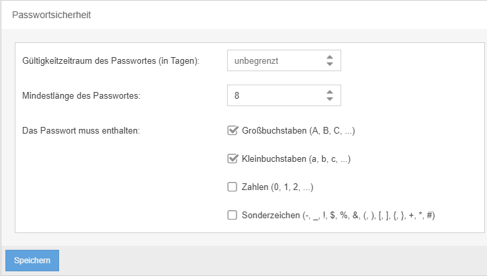Click the Passwortsicherheit panel heading
Image resolution: width=487 pixels, height=276 pixels.
52,15
